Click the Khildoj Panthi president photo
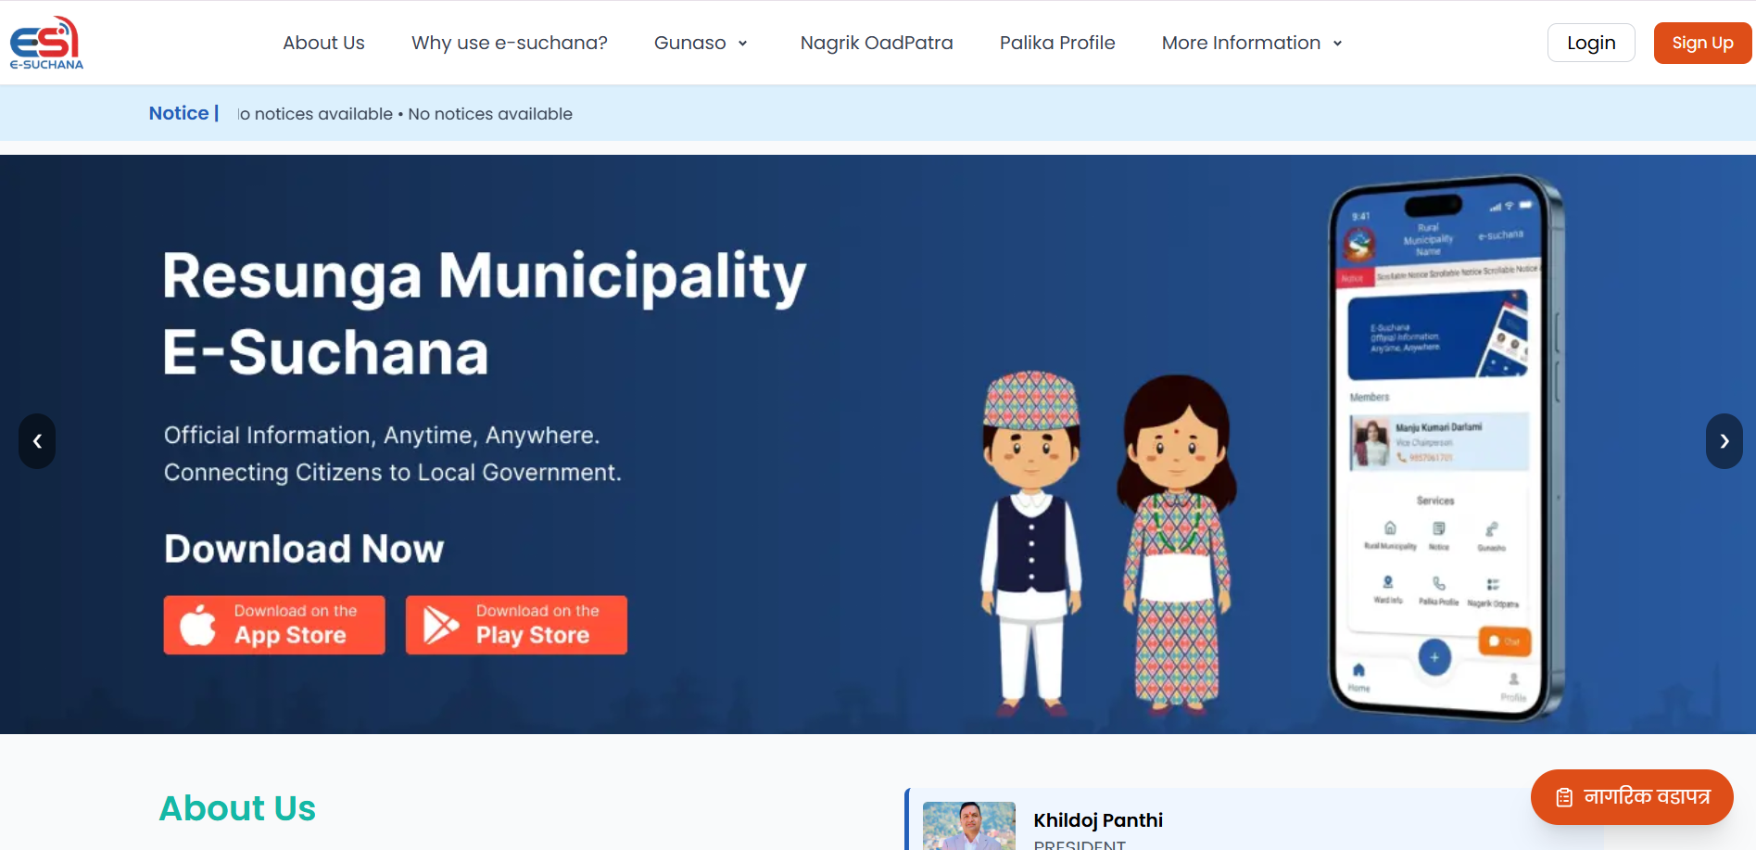Viewport: 1756px width, 850px height. tap(969, 826)
